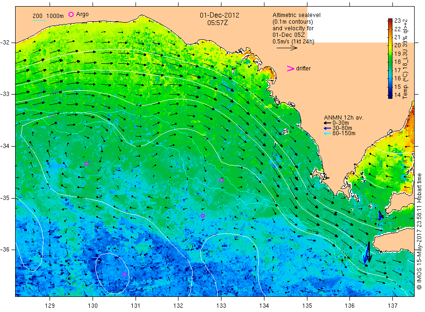Click the 'ANMN 12h av.' legend heading
Image resolution: width=425 pixels, height=312 pixels.
pos(344,118)
